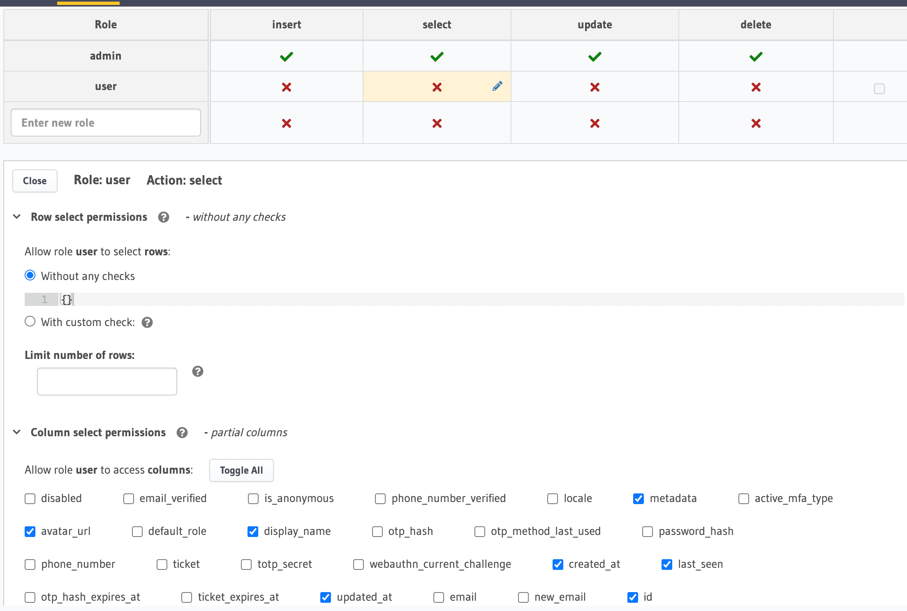
Task: Click the Close button
Action: point(35,181)
